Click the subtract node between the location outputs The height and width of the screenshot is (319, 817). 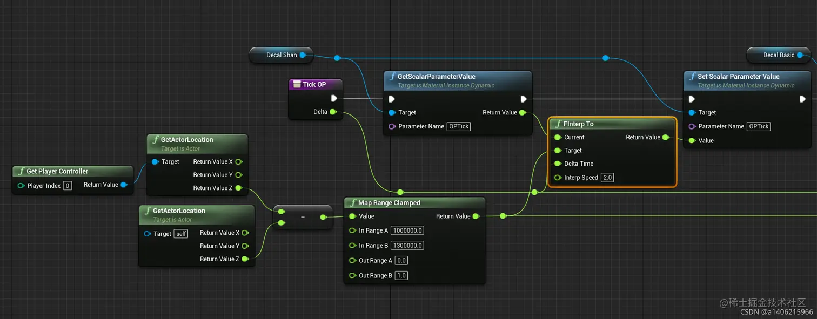tap(303, 217)
